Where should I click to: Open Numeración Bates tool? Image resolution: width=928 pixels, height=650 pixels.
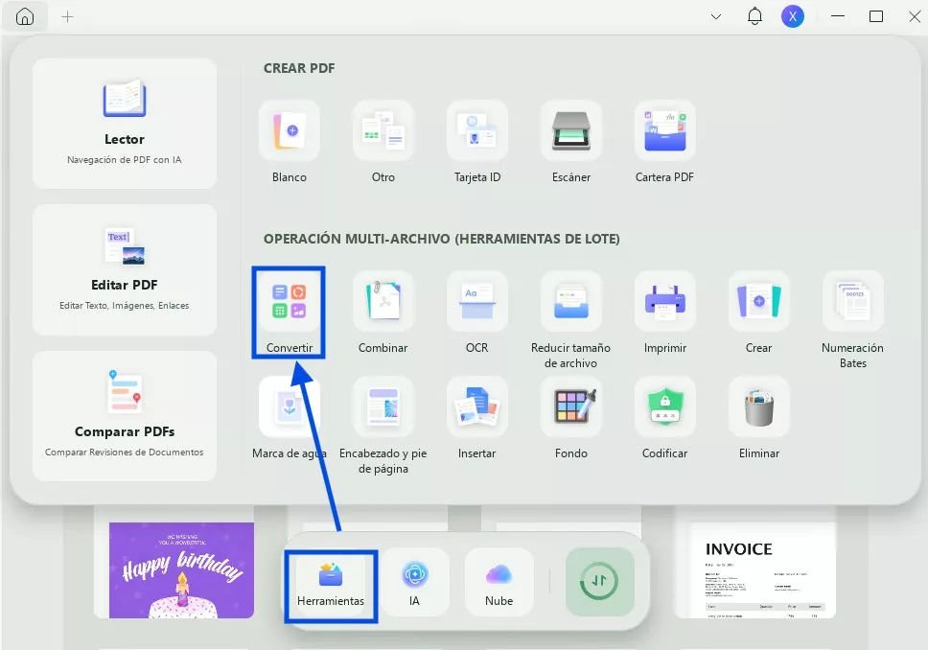853,320
